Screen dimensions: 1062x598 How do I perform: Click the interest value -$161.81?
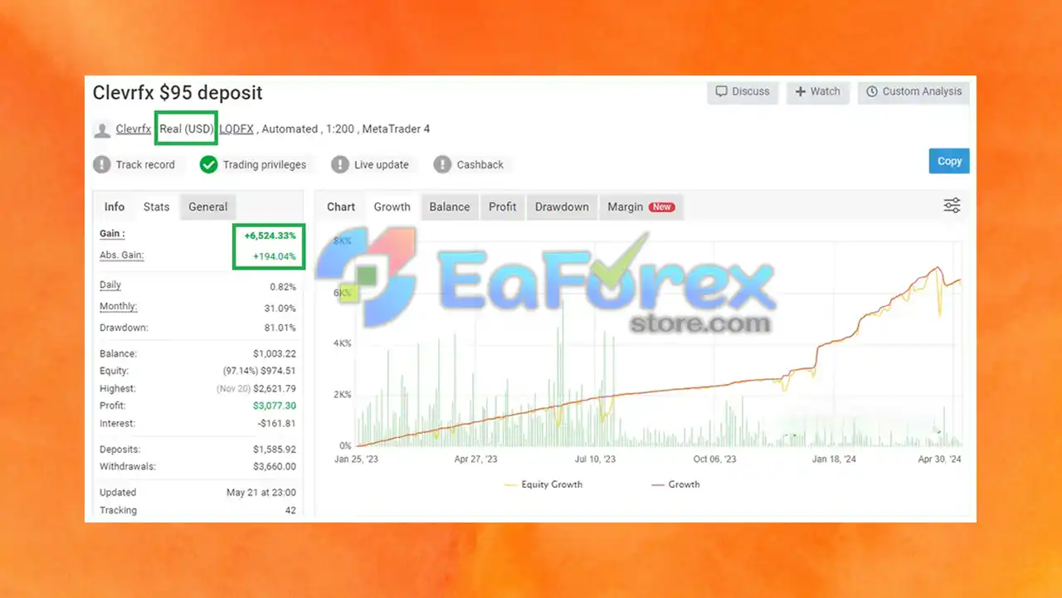277,423
